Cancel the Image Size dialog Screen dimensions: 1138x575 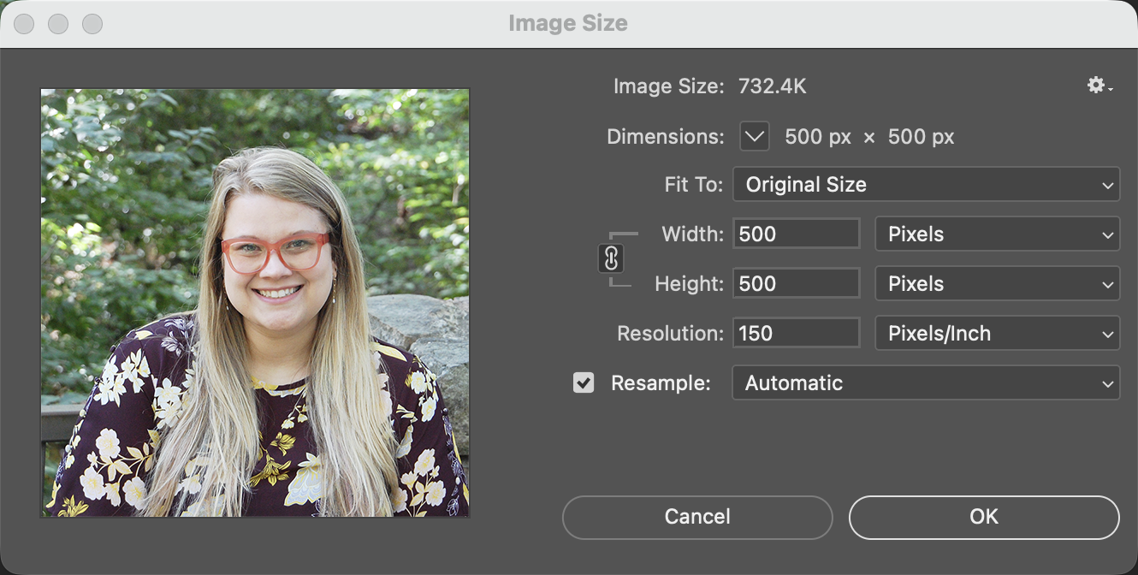tap(697, 517)
